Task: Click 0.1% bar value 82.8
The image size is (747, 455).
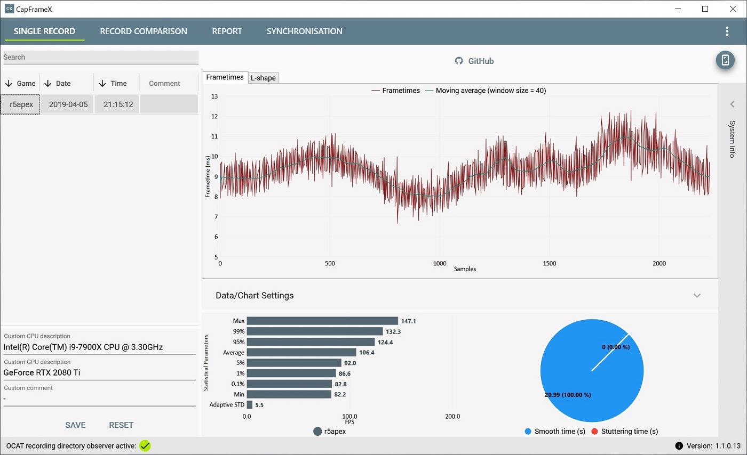Action: point(340,384)
